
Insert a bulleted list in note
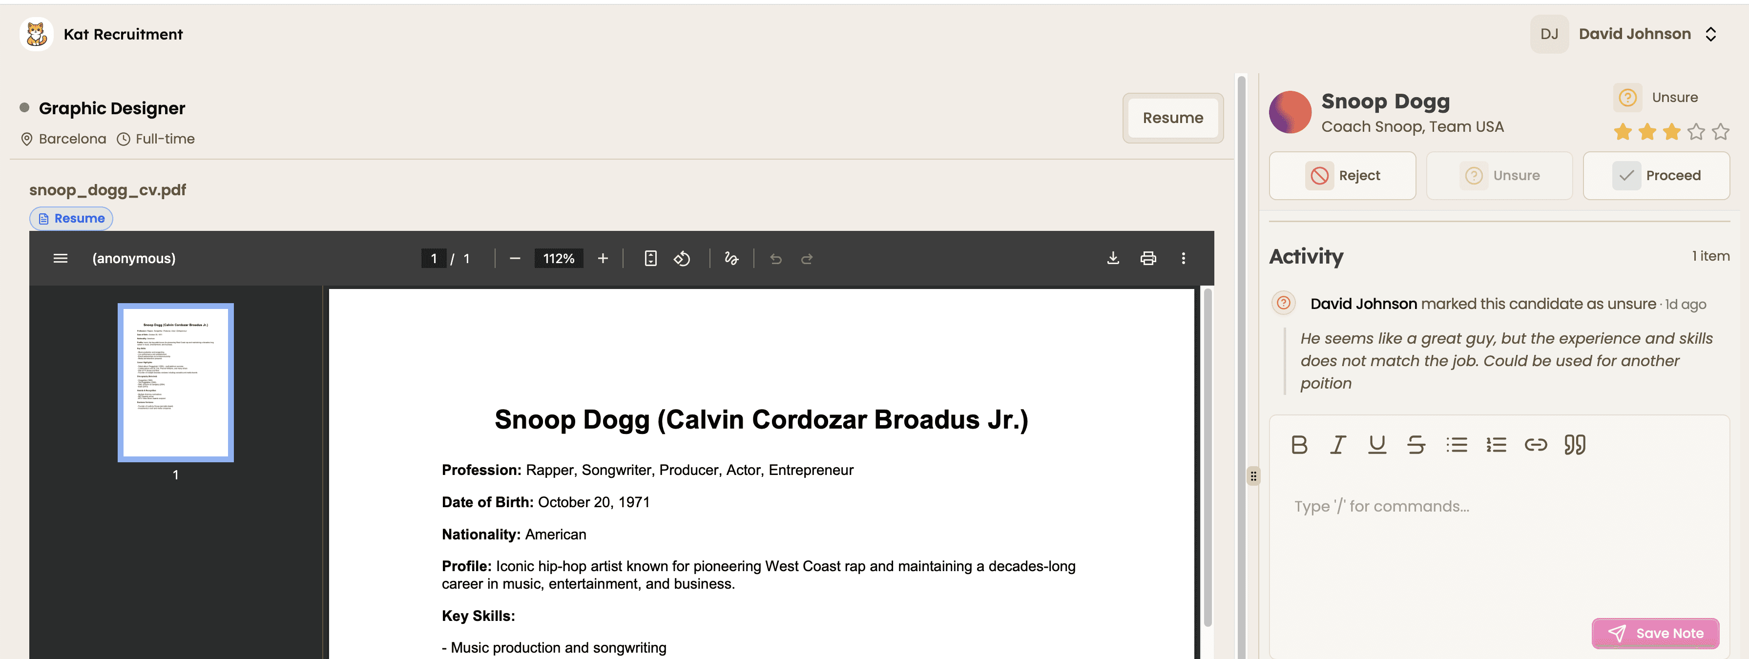tap(1457, 445)
